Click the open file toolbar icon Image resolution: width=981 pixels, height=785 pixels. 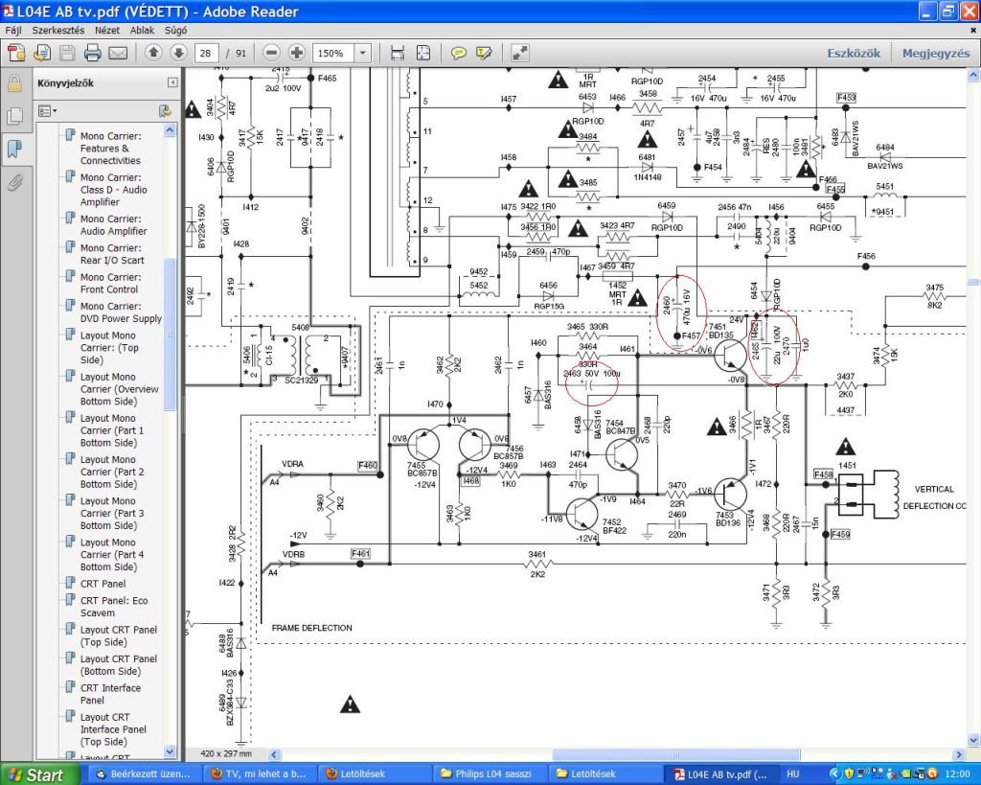(42, 54)
